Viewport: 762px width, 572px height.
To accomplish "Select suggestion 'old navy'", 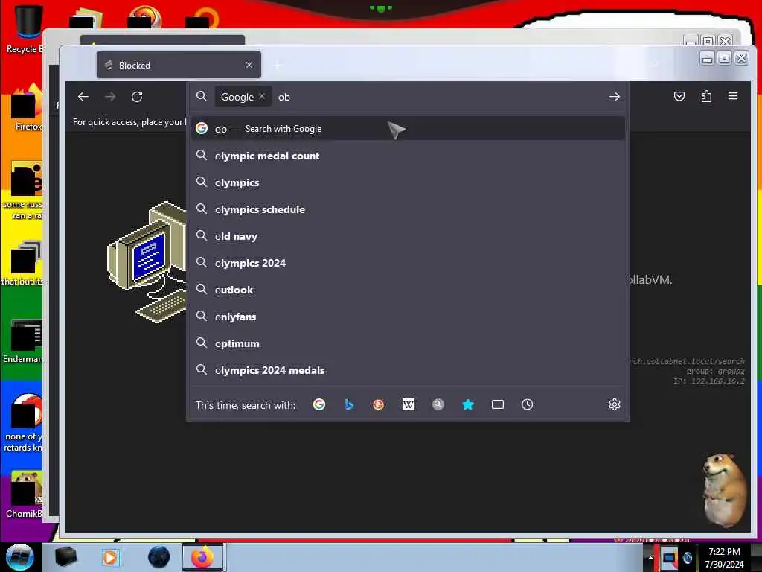I will pos(409,236).
